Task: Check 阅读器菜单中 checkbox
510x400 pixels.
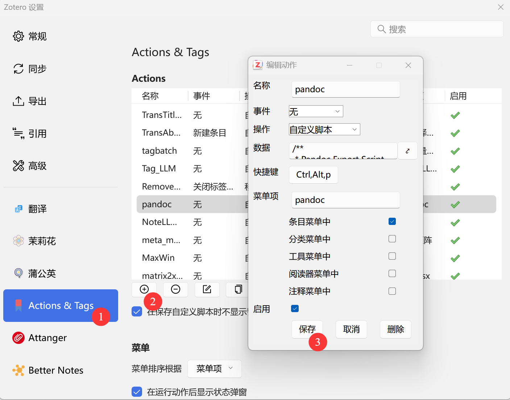Action: coord(392,273)
